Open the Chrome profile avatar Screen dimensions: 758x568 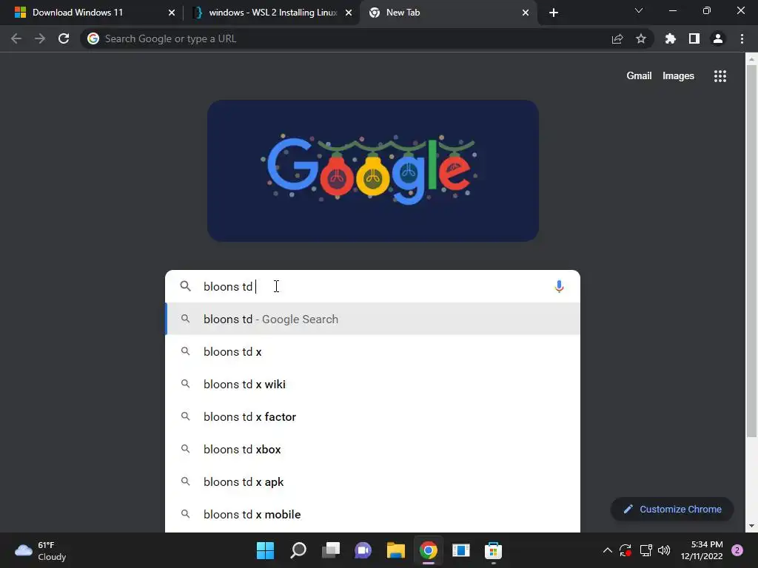pos(718,38)
